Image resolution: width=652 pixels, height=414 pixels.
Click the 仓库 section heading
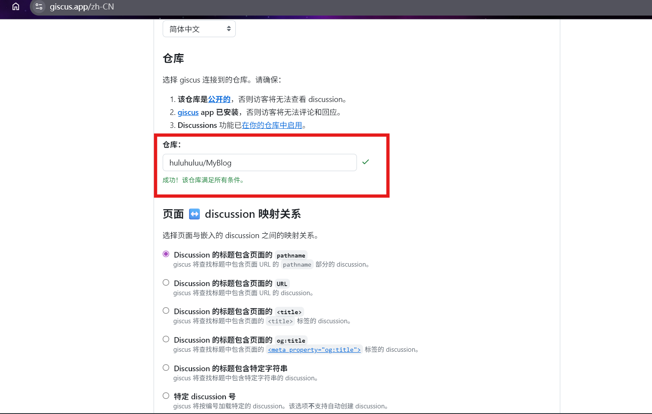[x=173, y=58]
